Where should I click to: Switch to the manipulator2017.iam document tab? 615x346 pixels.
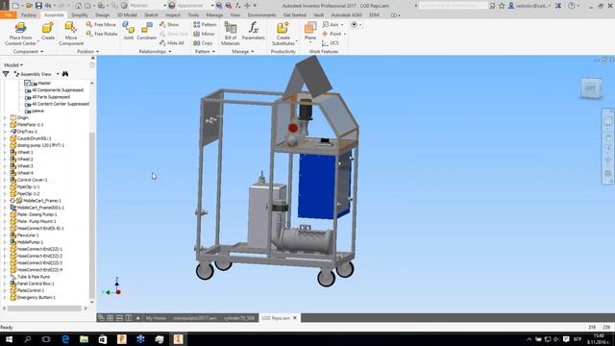point(195,318)
